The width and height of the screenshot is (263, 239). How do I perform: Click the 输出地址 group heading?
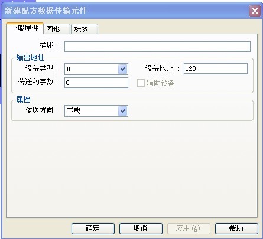pyautogui.click(x=30, y=58)
